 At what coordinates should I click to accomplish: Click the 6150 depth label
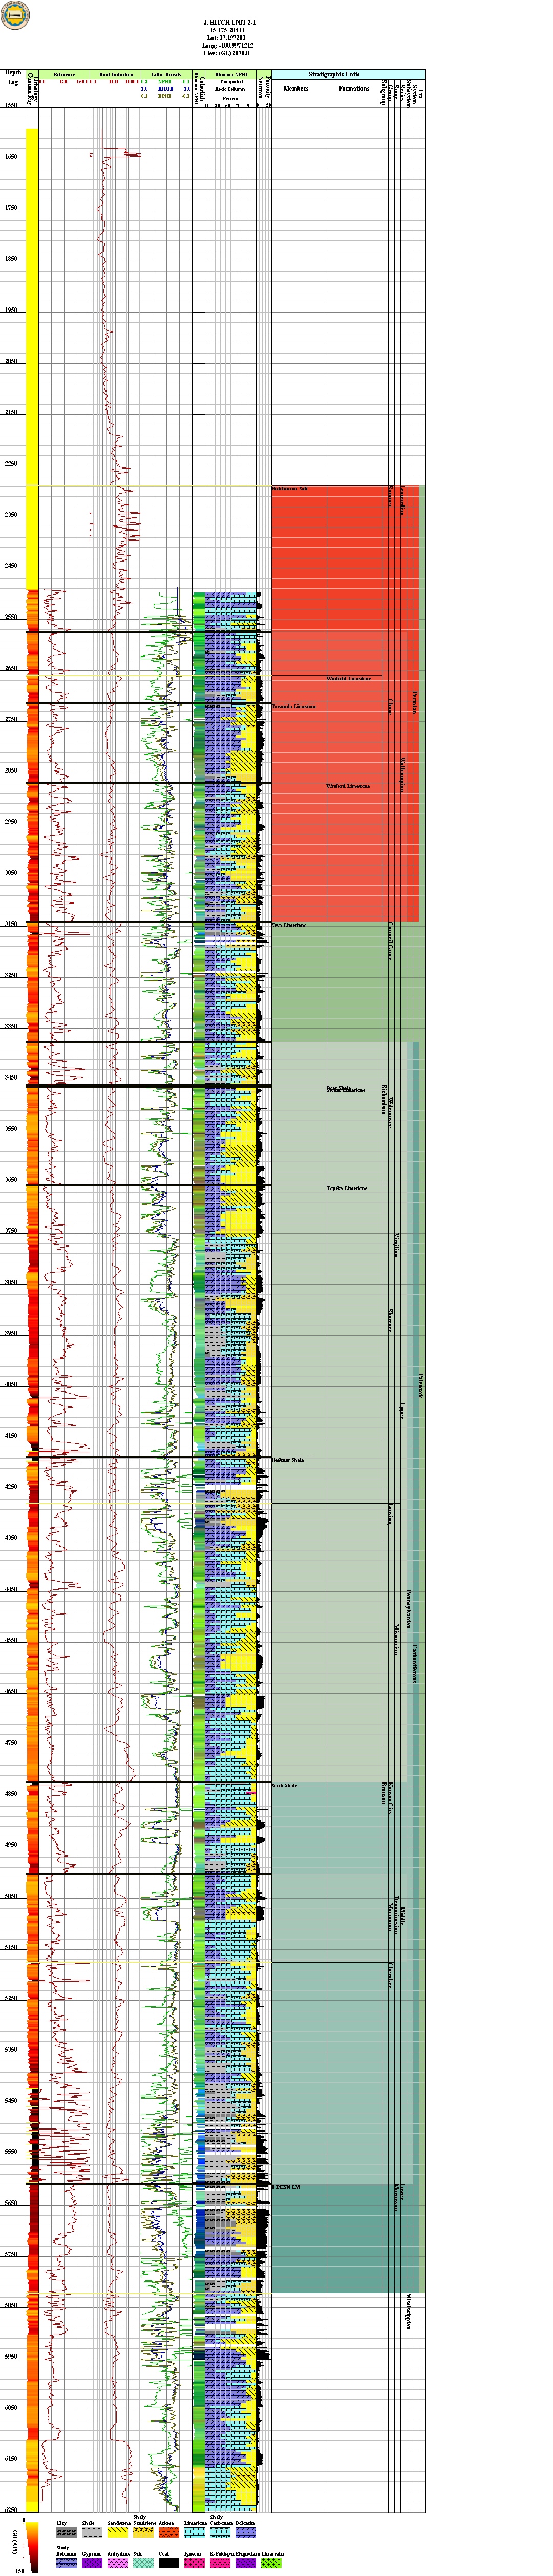pos(11,2459)
